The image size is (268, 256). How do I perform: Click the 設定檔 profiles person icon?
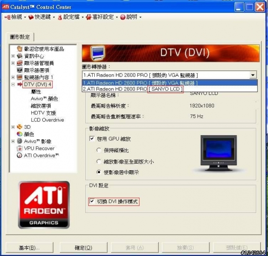coord(60,17)
